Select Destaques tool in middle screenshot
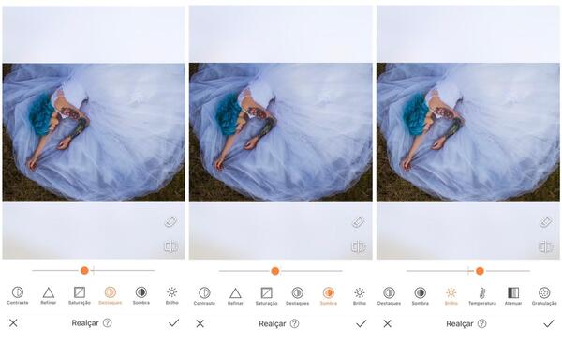 (x=297, y=296)
